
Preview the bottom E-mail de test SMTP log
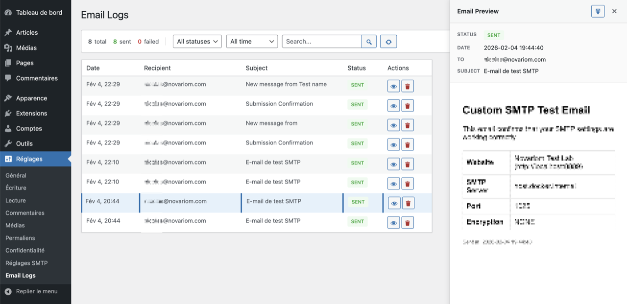(393, 222)
